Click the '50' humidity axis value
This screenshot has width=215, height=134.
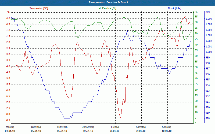click(x=196, y=67)
